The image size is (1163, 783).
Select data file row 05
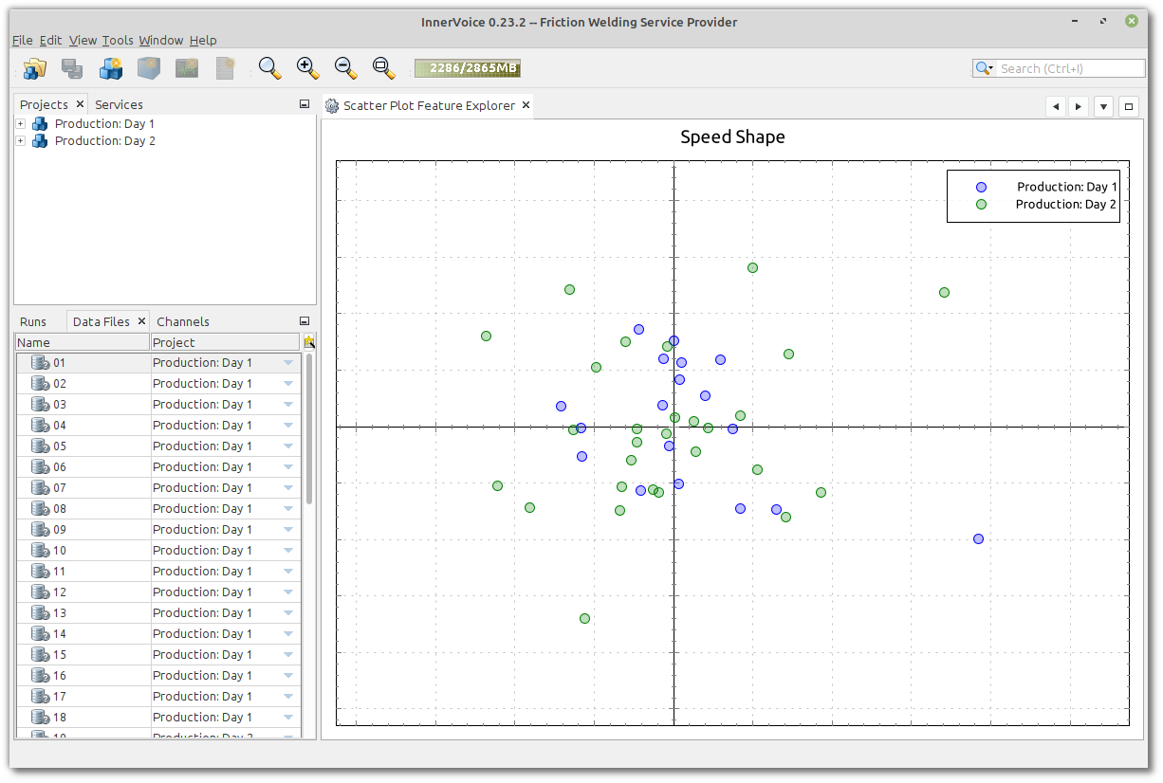(x=158, y=446)
